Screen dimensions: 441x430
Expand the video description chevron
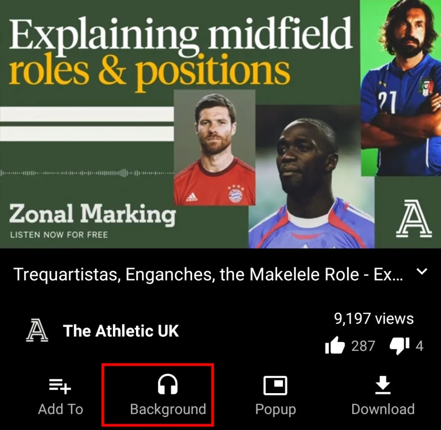click(422, 271)
